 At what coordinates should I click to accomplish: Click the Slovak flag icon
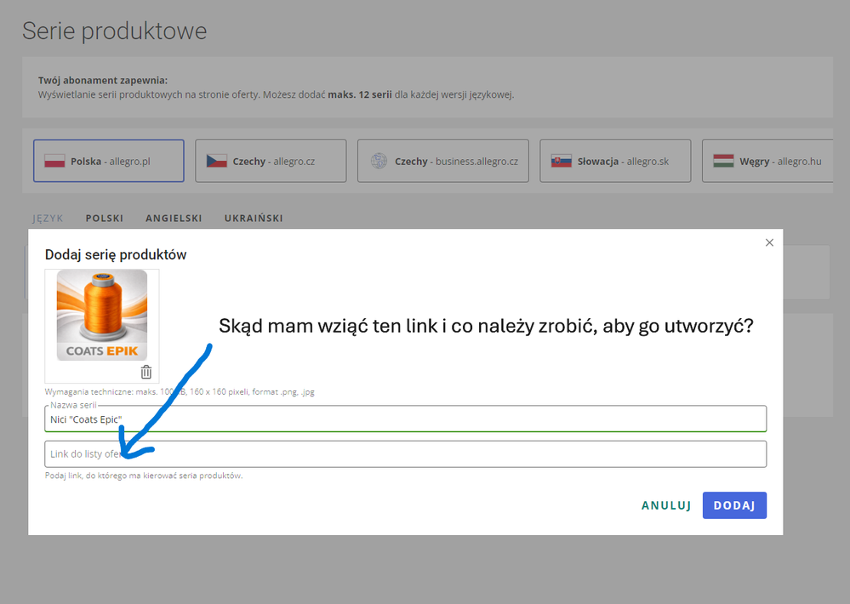562,161
